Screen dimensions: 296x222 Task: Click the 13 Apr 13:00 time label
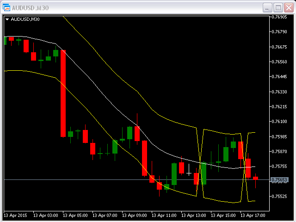click(x=194, y=216)
